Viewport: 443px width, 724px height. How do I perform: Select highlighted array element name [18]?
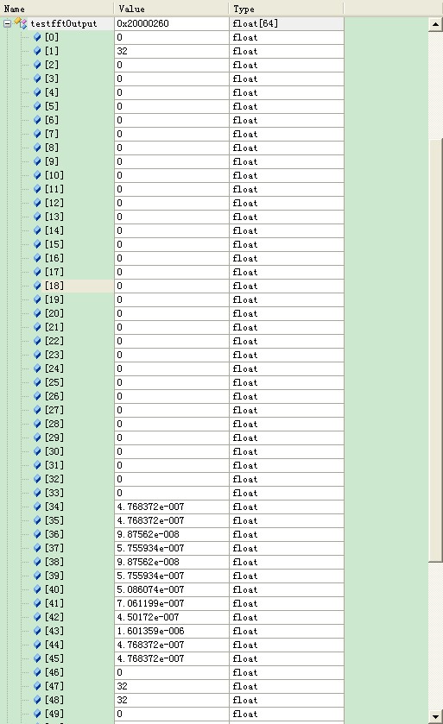point(54,286)
